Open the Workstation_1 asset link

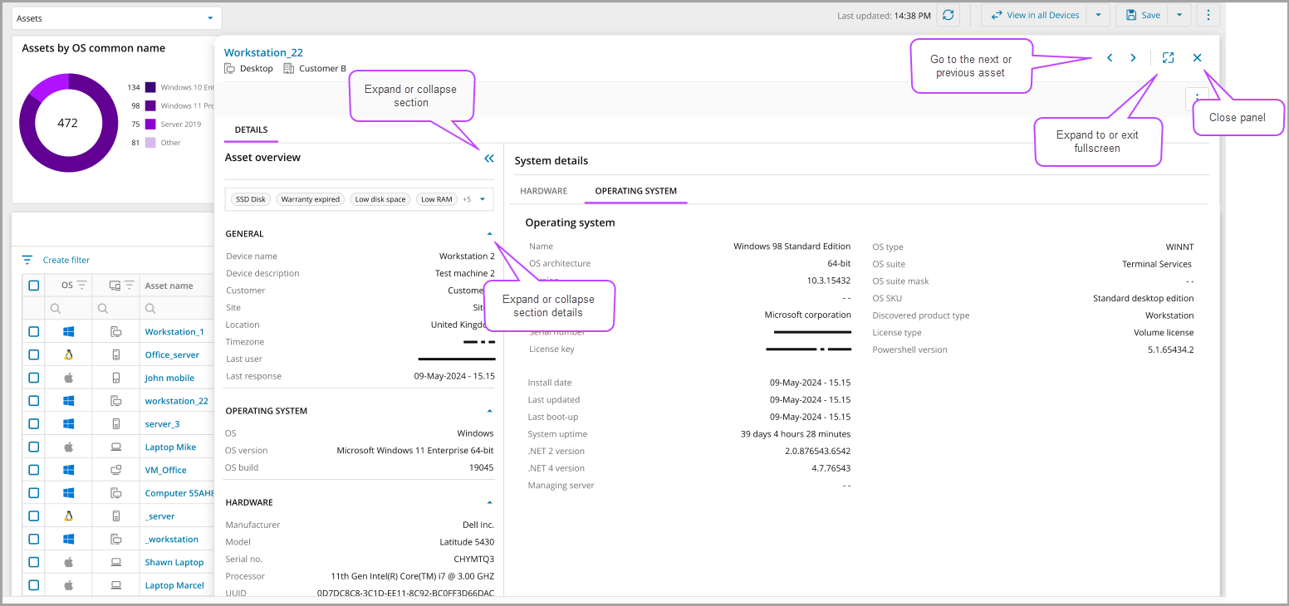coord(174,331)
